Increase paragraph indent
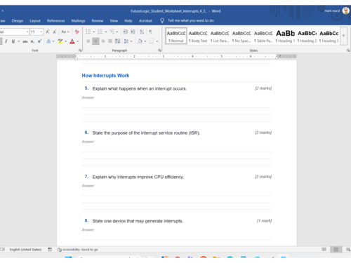This screenshot has height=263, width=351. (133, 32)
